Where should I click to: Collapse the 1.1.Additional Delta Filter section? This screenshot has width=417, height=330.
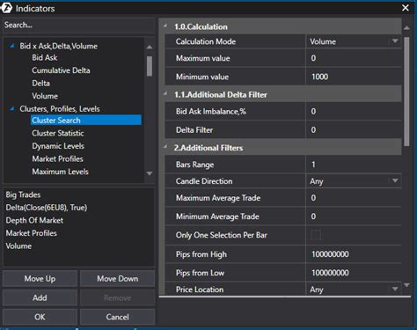pyautogui.click(x=165, y=94)
